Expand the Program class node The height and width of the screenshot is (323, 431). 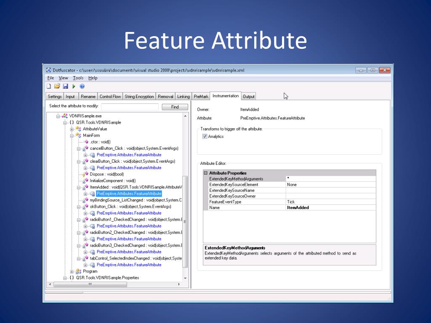point(72,271)
